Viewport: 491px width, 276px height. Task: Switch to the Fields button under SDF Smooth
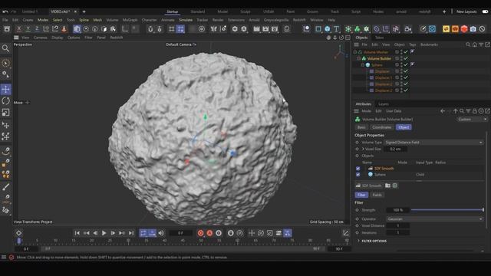point(377,195)
